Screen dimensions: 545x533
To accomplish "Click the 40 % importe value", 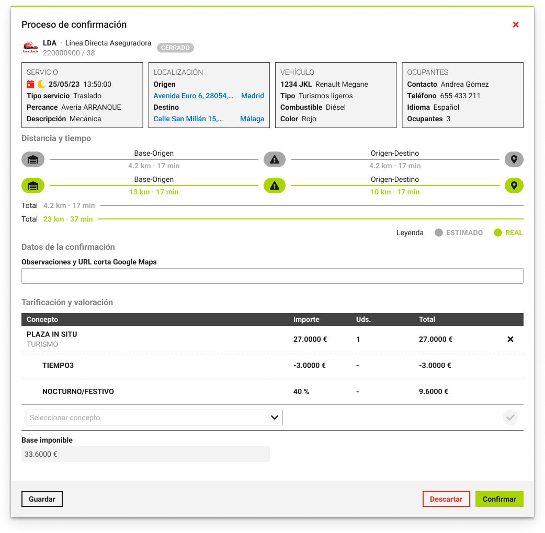I will pos(301,391).
